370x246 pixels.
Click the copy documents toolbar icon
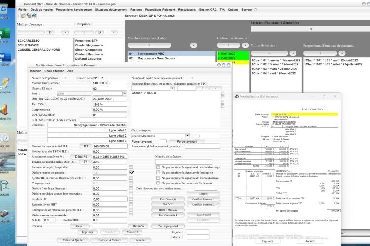29,16
